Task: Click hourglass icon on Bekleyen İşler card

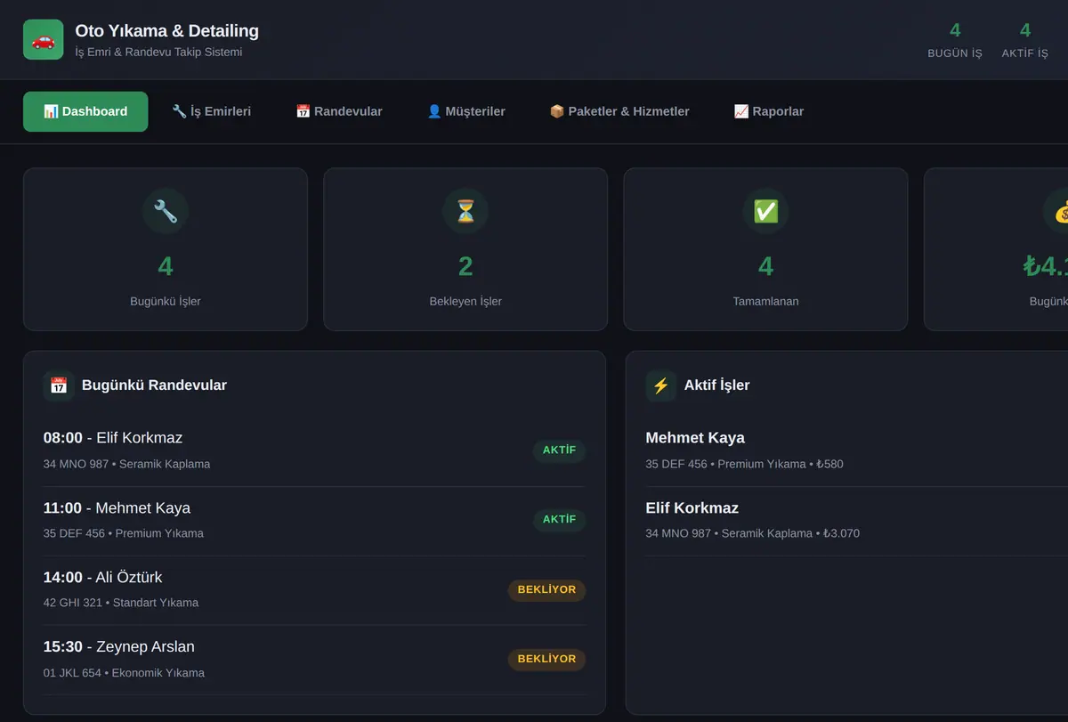Action: click(x=465, y=211)
